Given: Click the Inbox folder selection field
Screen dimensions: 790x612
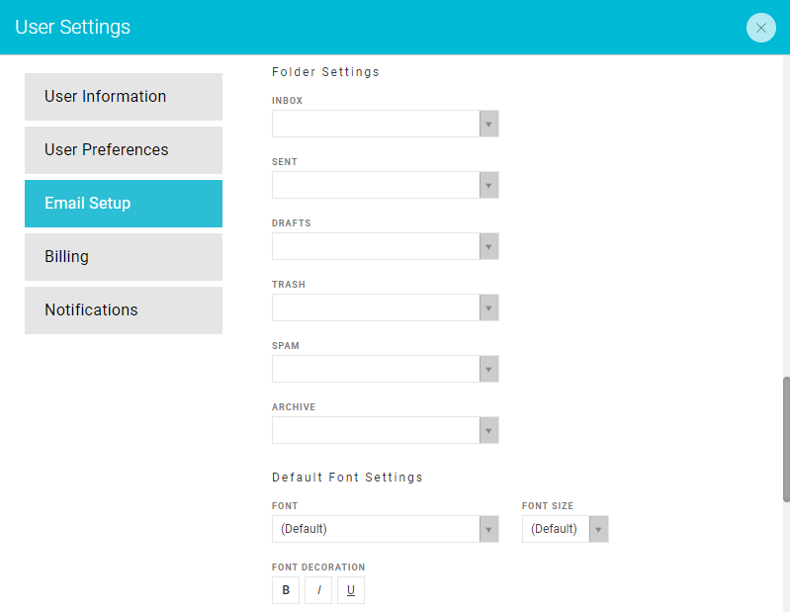Looking at the screenshot, I should (376, 124).
